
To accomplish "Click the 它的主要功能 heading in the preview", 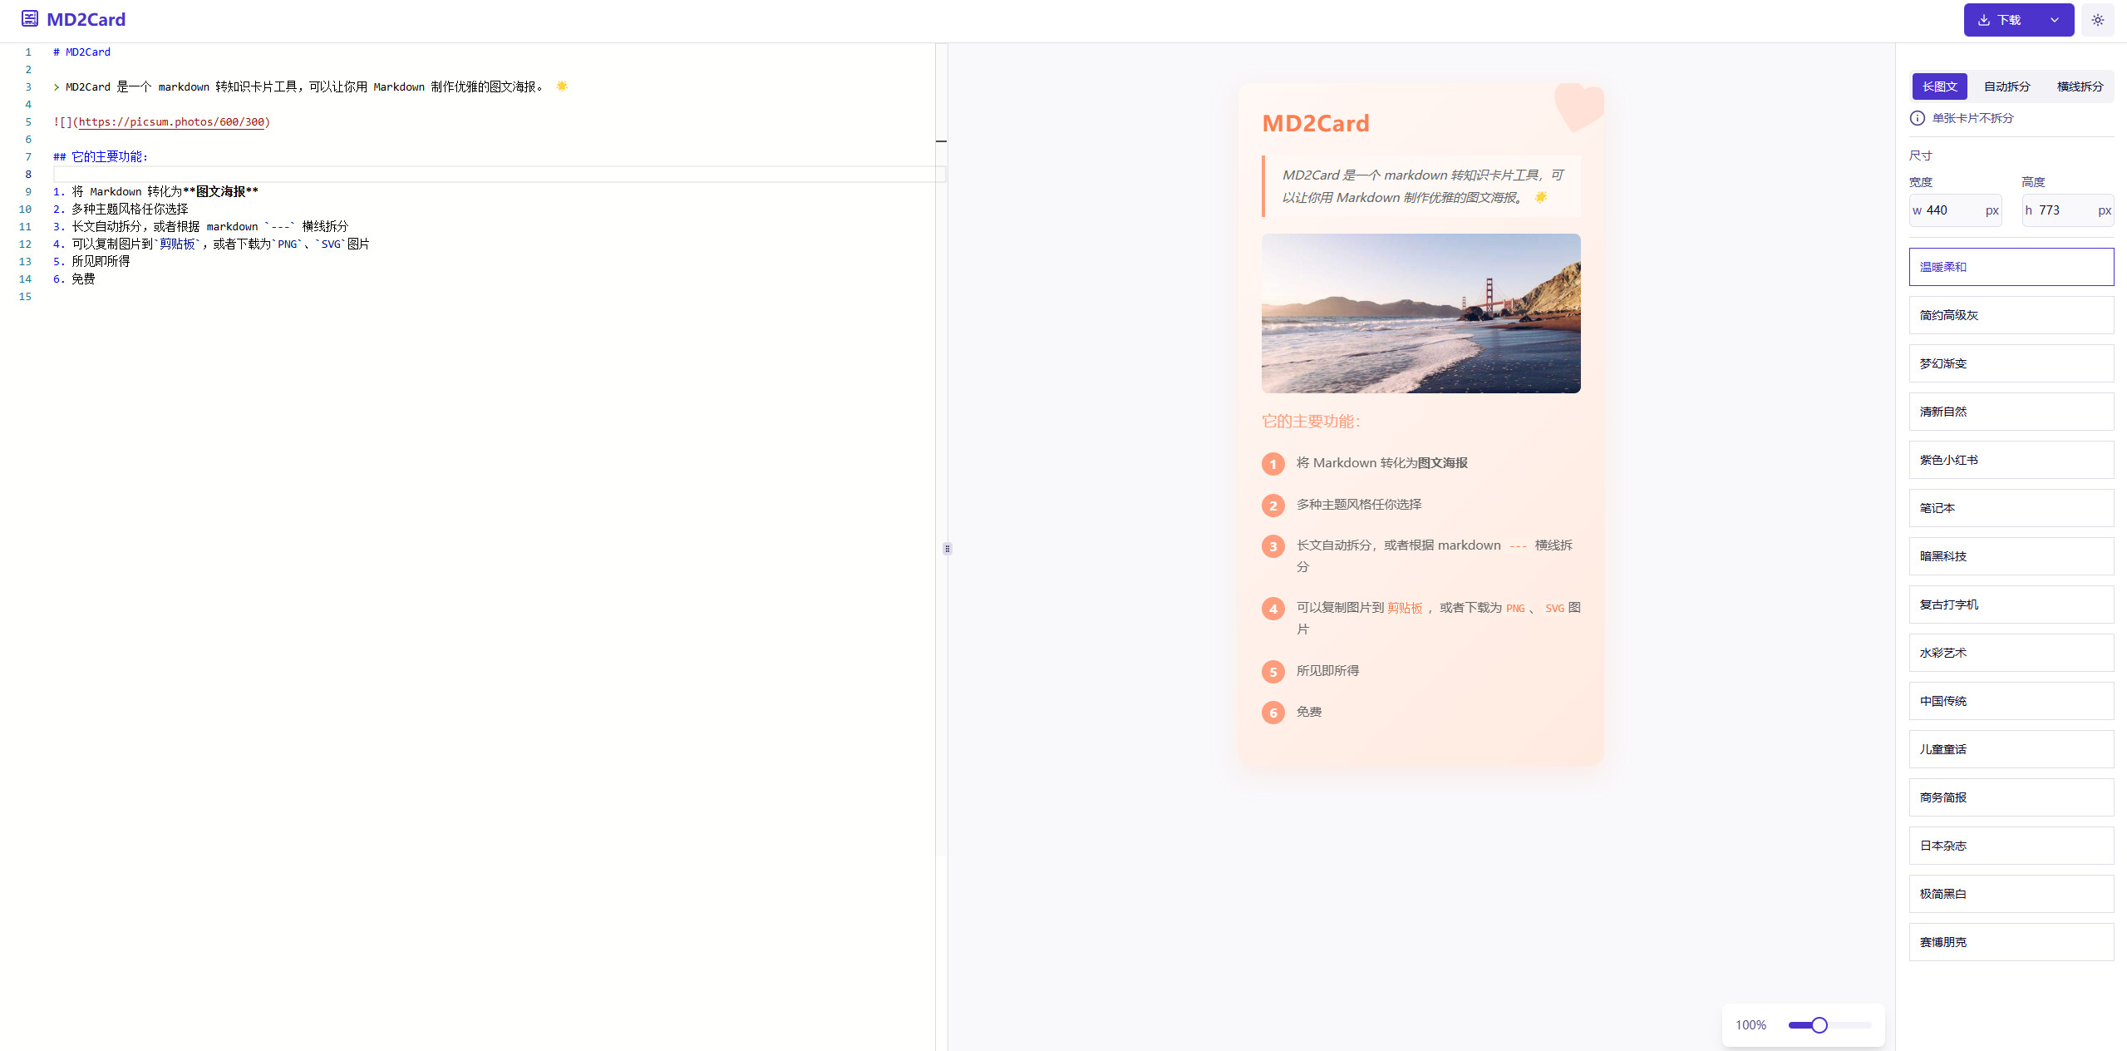I will (1311, 422).
